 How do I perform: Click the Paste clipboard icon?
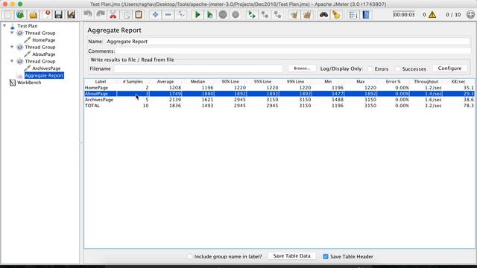pos(139,15)
